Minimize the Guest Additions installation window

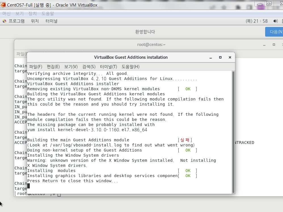coord(211,58)
